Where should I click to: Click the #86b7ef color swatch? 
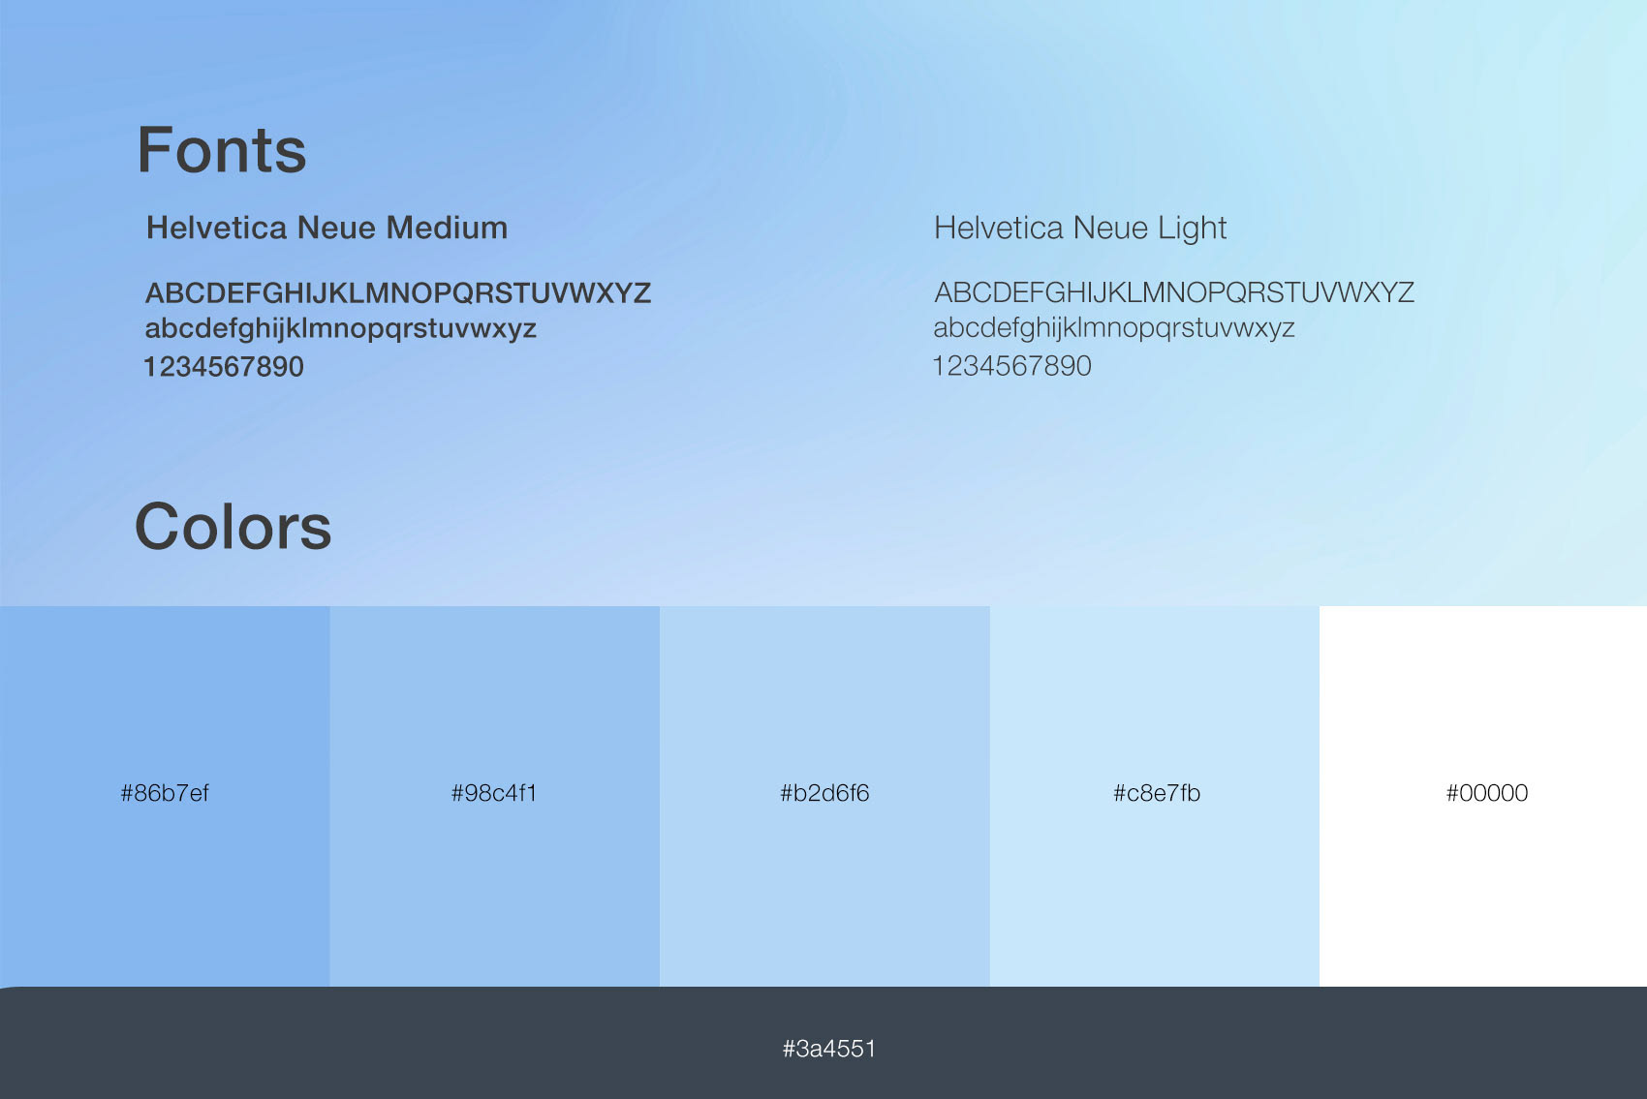click(x=165, y=796)
